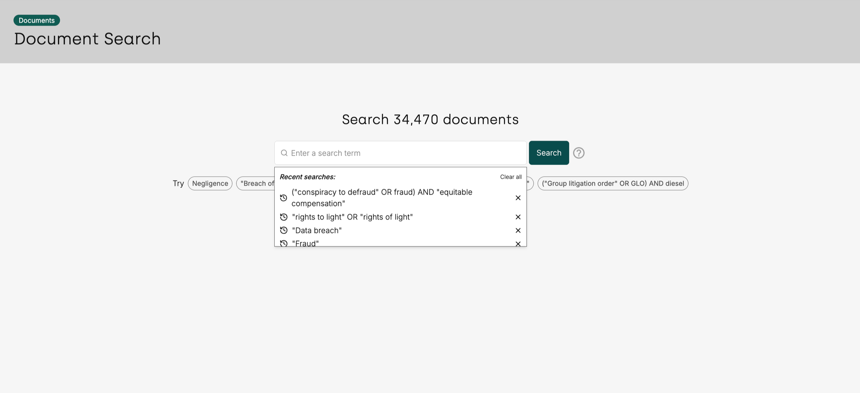Click the magnifier icon in search field
This screenshot has height=393, width=860.
pyautogui.click(x=284, y=153)
